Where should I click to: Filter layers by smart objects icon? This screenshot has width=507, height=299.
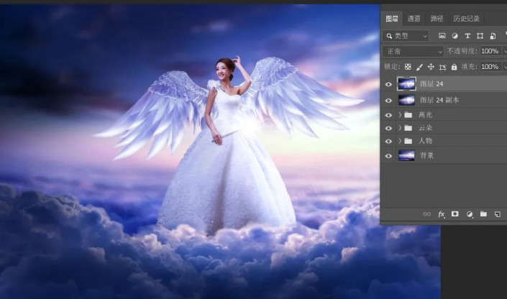[x=493, y=36]
